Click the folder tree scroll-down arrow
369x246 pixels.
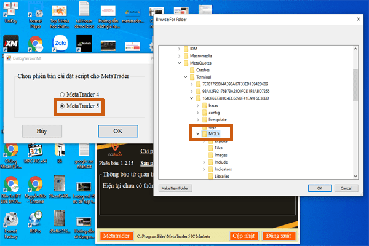(355, 176)
